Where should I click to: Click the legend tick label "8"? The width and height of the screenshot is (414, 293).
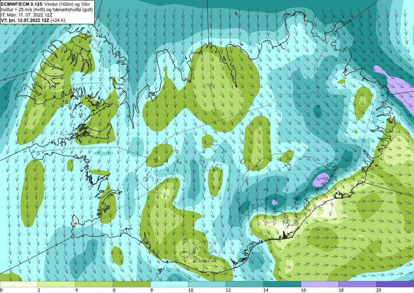tap(152, 291)
